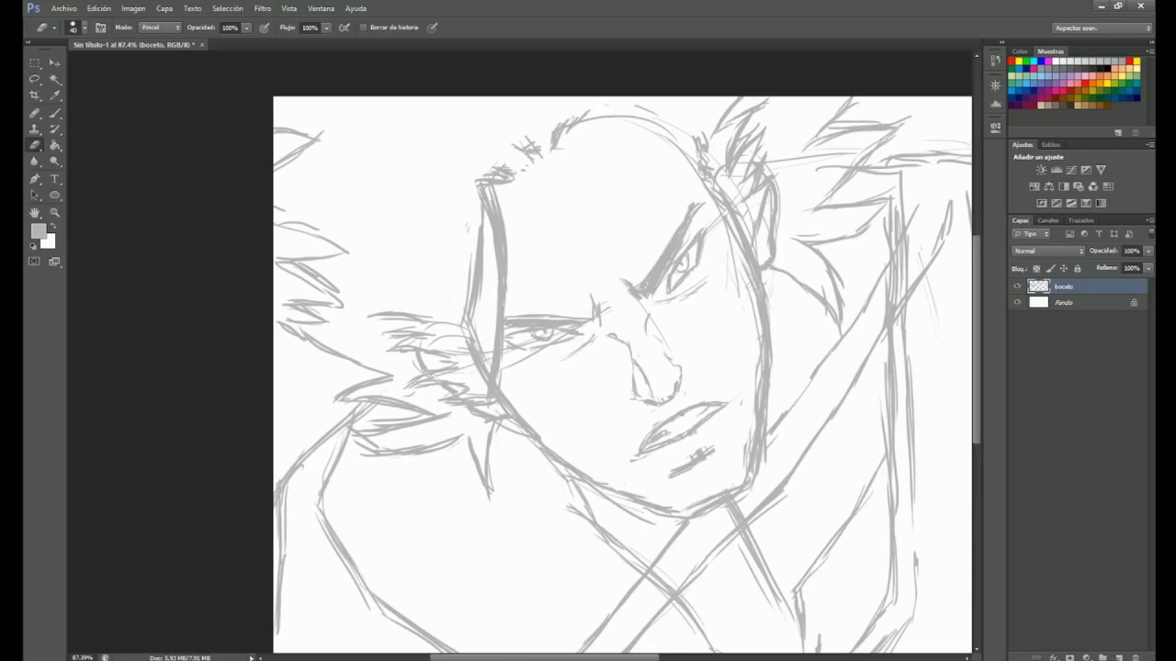
Task: Open the Opacidad slider dropdown in options bar
Action: click(246, 28)
